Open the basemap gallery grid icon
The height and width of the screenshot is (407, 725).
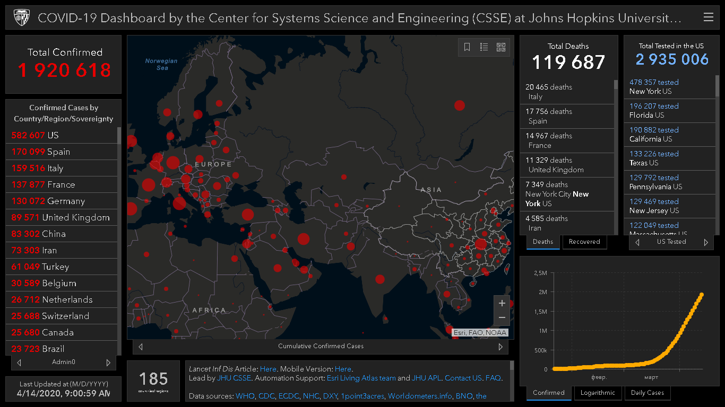tap(501, 47)
